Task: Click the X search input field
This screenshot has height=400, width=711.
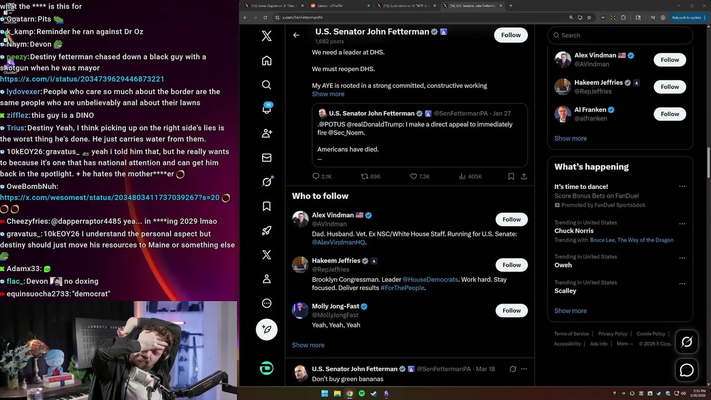Action: (x=620, y=35)
